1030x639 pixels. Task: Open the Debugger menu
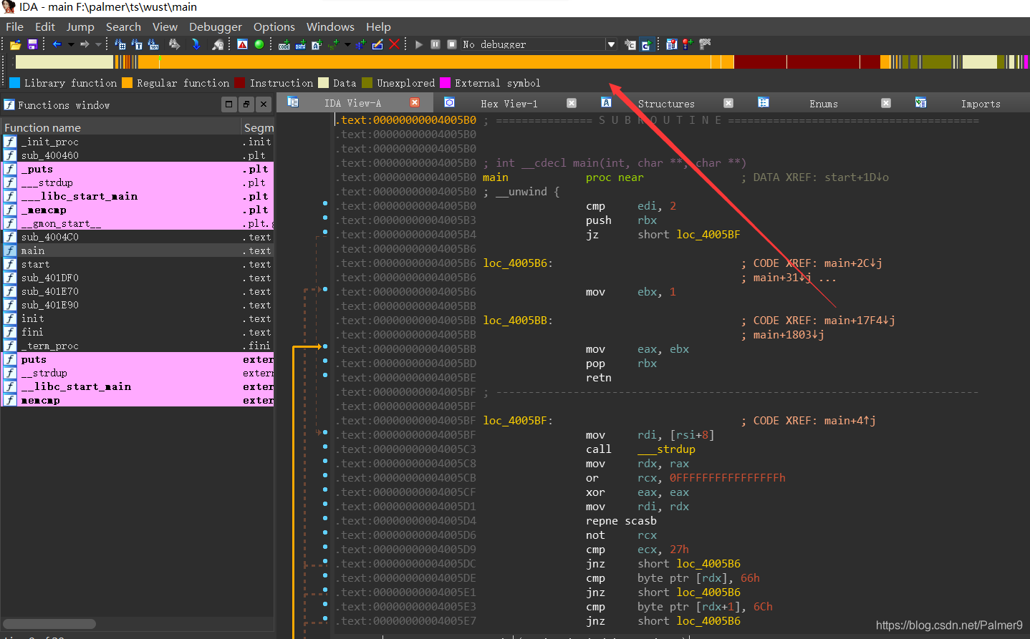(x=216, y=26)
